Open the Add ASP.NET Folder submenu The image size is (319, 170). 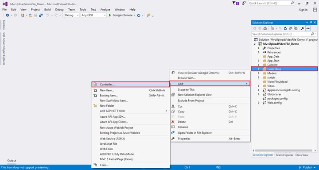coord(130,111)
